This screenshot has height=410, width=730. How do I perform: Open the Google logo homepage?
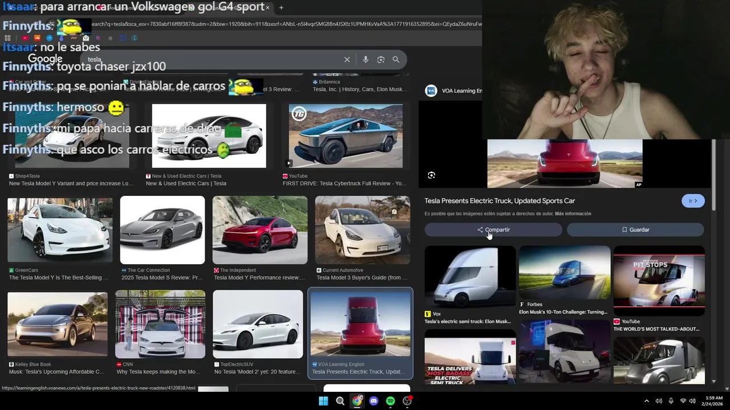(45, 59)
